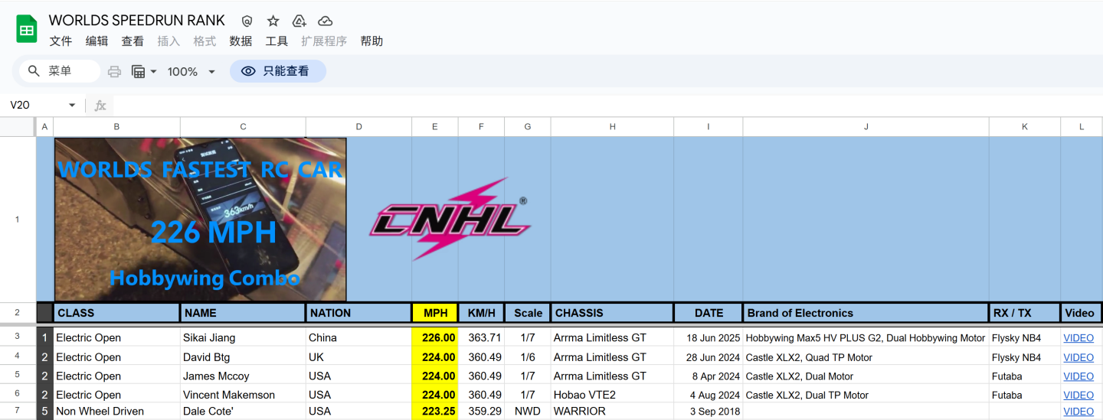Open VIDEO link for Sikai Jiang
This screenshot has height=420, width=1103.
click(x=1078, y=337)
